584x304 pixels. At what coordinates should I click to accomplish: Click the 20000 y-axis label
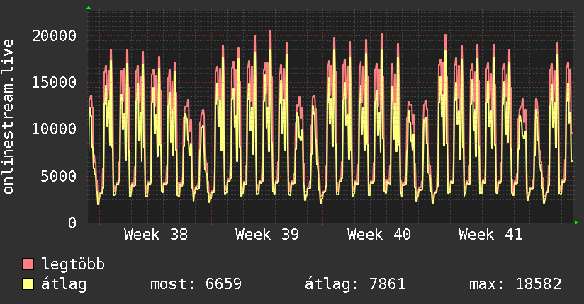(54, 35)
